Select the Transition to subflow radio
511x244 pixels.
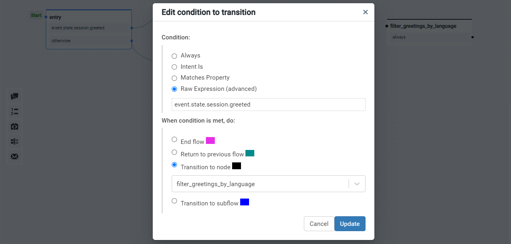coord(174,201)
